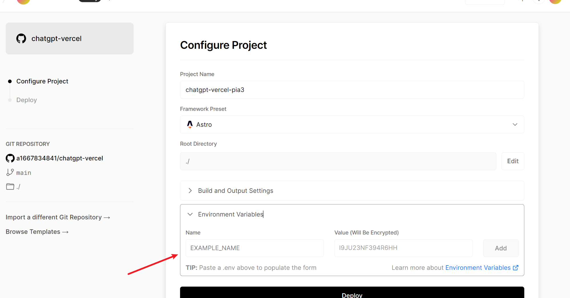Image resolution: width=570 pixels, height=298 pixels.
Task: Open a1667834841/chatgpt-vercel repository link
Action: pos(60,158)
